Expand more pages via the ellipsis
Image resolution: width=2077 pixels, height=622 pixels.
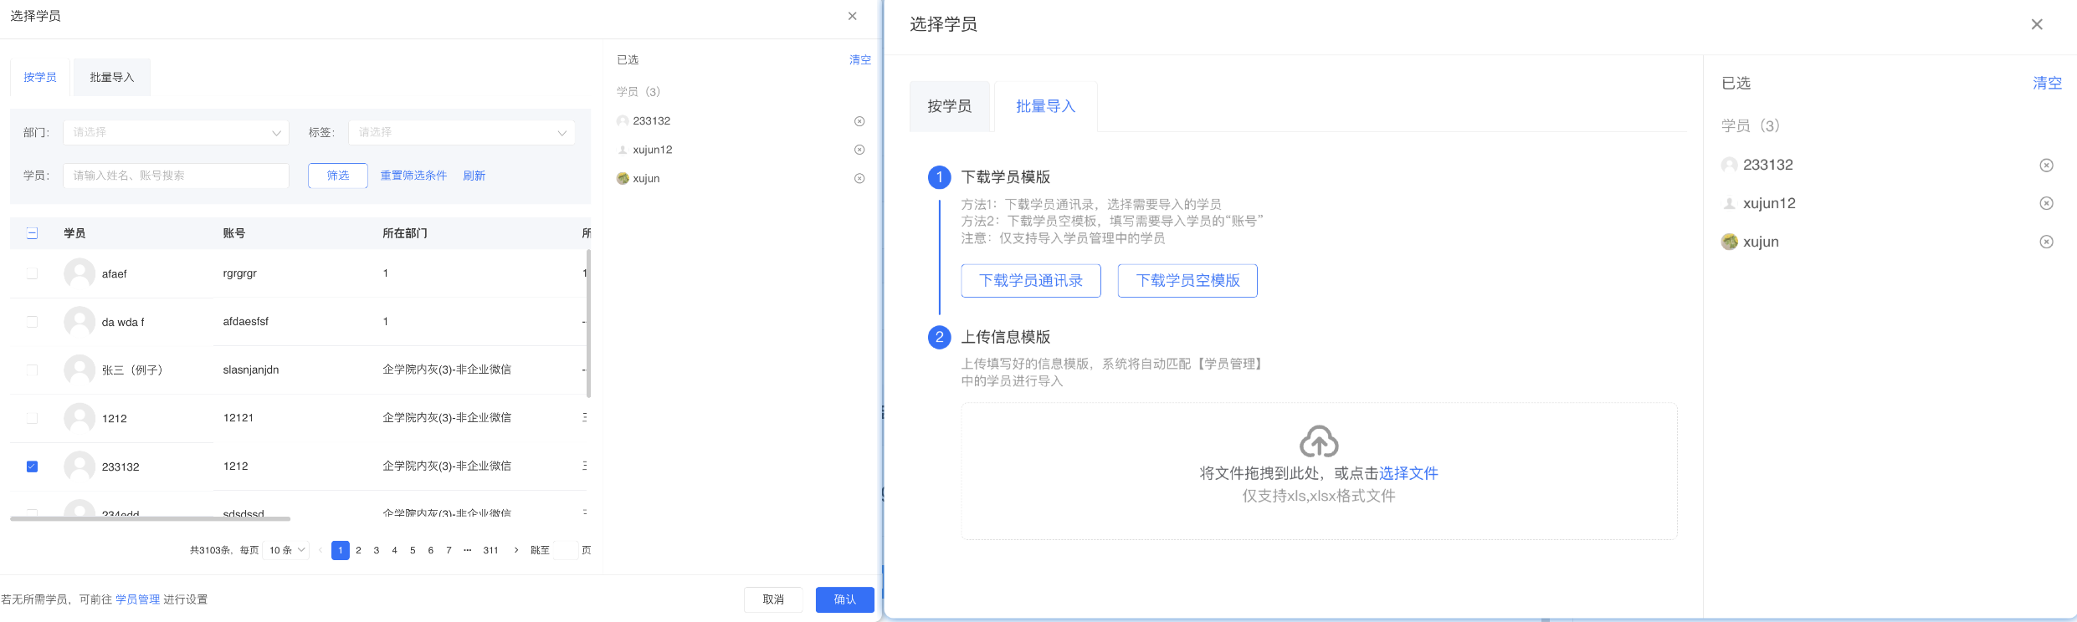pyautogui.click(x=467, y=550)
